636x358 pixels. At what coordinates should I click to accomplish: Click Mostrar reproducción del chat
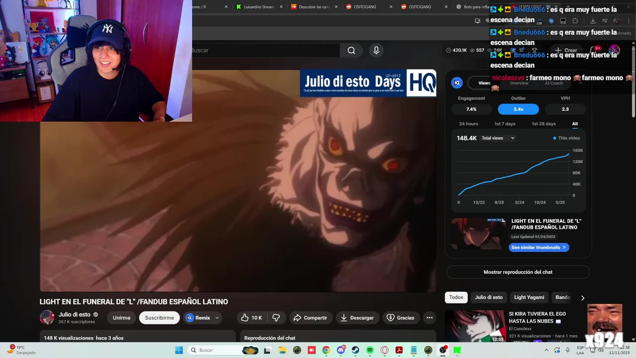pyautogui.click(x=518, y=272)
